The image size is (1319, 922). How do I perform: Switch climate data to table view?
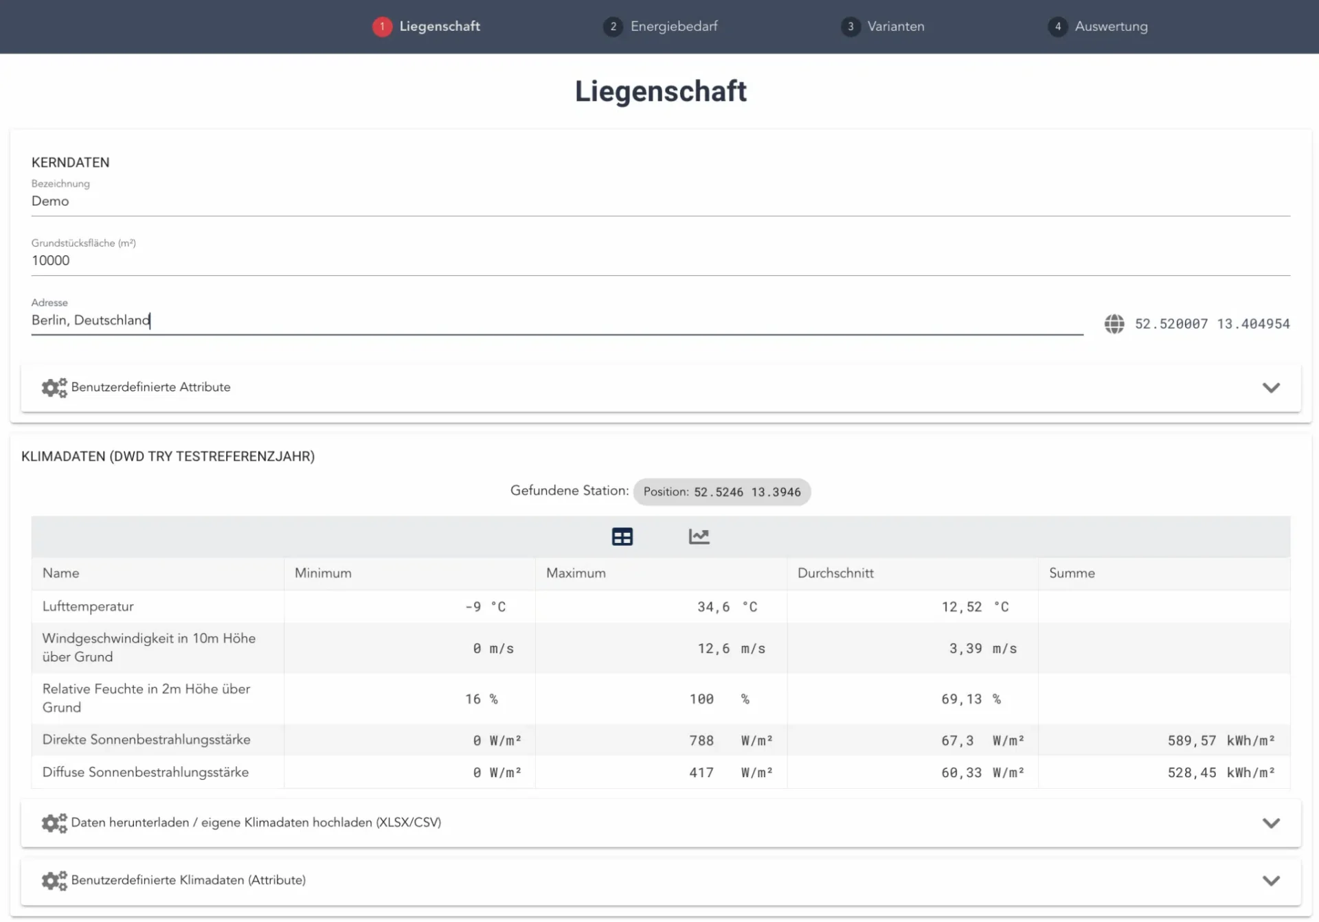pos(622,537)
